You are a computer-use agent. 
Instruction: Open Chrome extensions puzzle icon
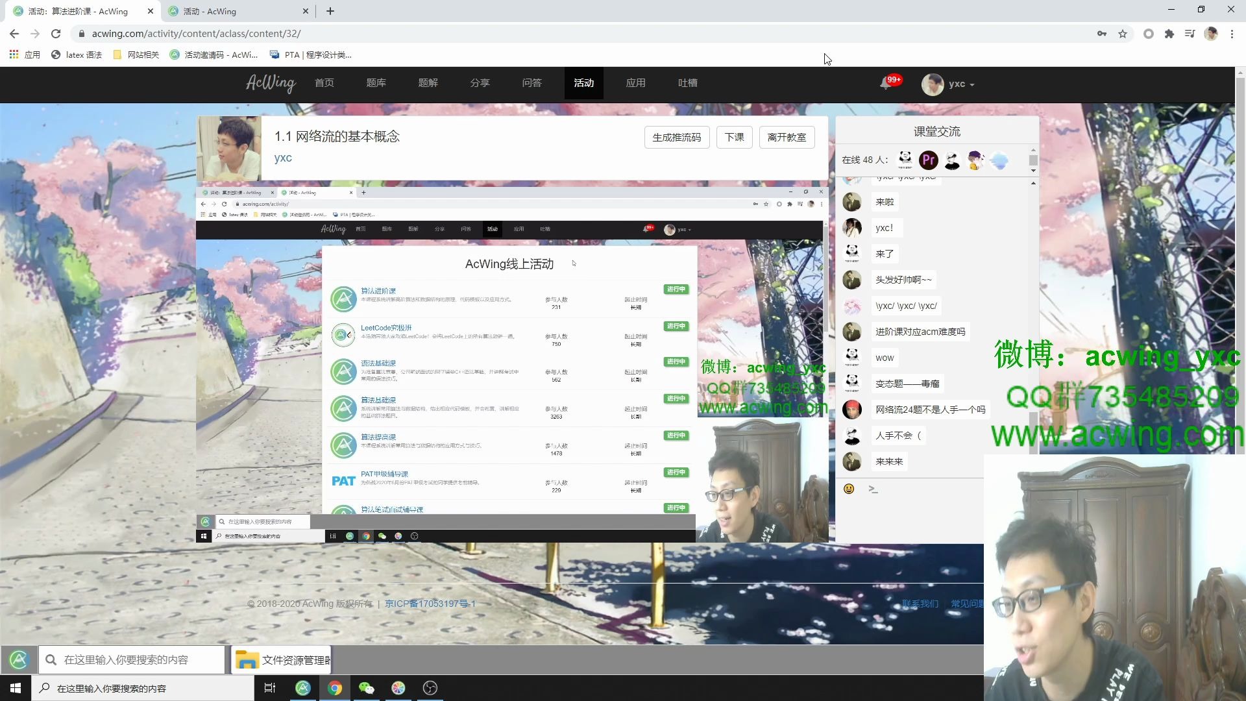(x=1169, y=34)
